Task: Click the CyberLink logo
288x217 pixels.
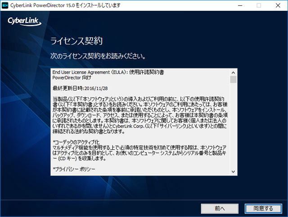Action: pyautogui.click(x=24, y=22)
